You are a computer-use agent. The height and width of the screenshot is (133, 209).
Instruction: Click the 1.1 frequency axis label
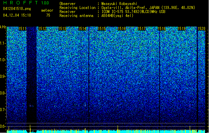[x=3, y=43]
